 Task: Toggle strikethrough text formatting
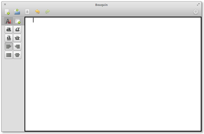click(x=17, y=38)
